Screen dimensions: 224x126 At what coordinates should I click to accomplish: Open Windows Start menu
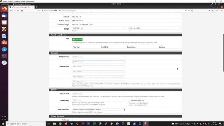tap(3, 124)
